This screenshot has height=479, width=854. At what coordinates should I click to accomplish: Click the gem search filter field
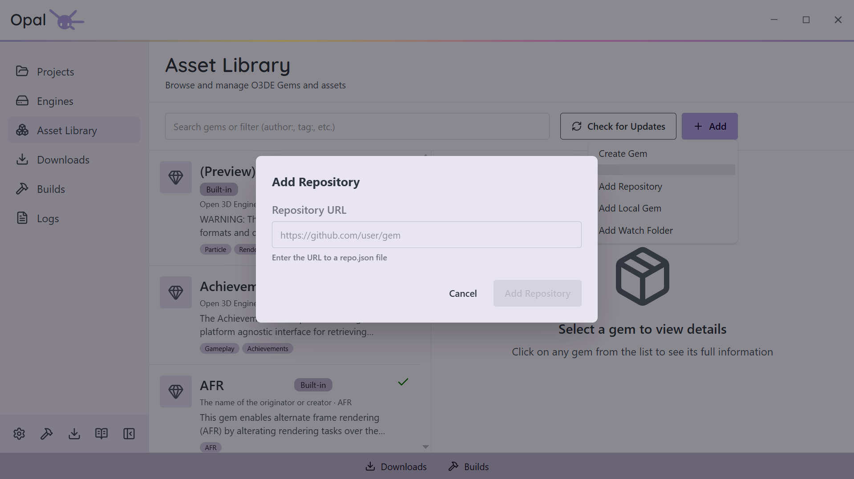pos(357,126)
